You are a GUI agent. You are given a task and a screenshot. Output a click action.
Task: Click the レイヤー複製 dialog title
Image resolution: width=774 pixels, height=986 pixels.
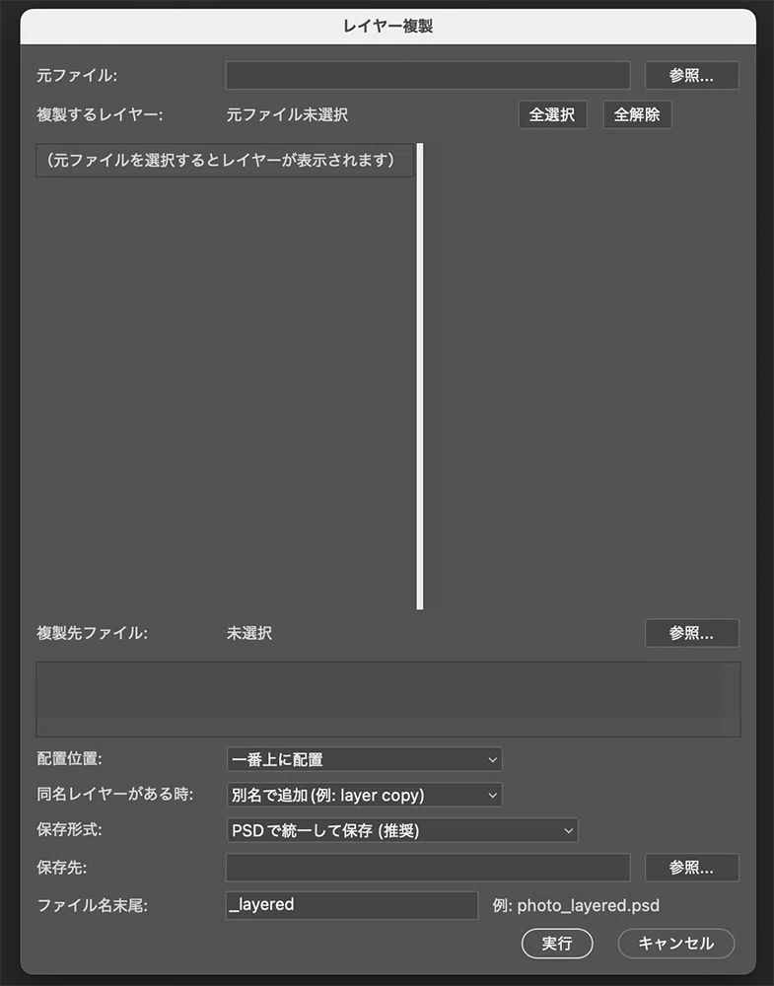[x=387, y=27]
